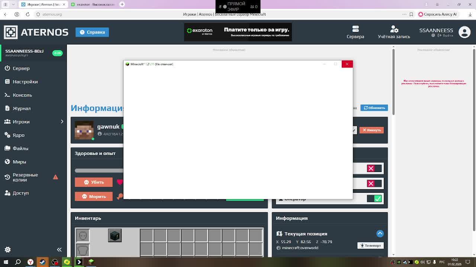Viewport: 476px width, 267px height.
Task: Click the dark block inventory item
Action: (115, 235)
